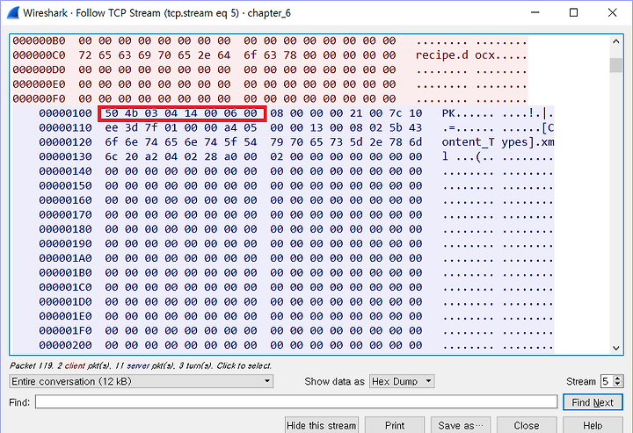Click the scrollbar up arrow
Viewport: 633px width, 433px height.
pyautogui.click(x=616, y=41)
